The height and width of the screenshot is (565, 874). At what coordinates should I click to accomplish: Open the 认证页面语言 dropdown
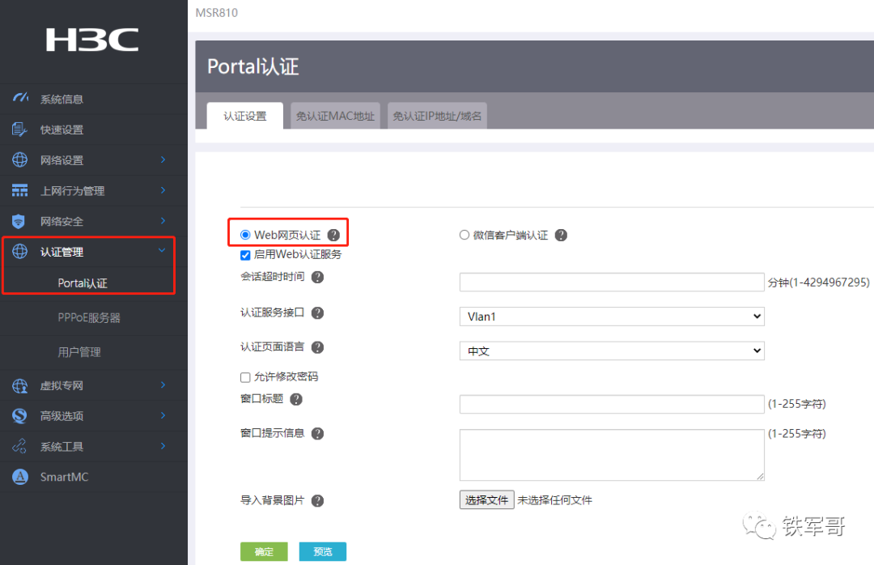pyautogui.click(x=611, y=351)
